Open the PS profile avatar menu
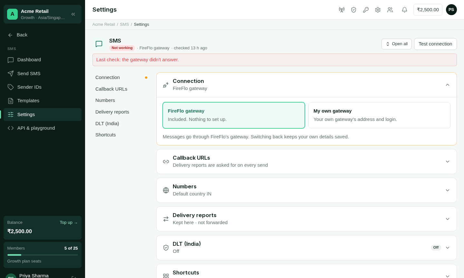Screen dimensions: 464x278 [x=451, y=10]
